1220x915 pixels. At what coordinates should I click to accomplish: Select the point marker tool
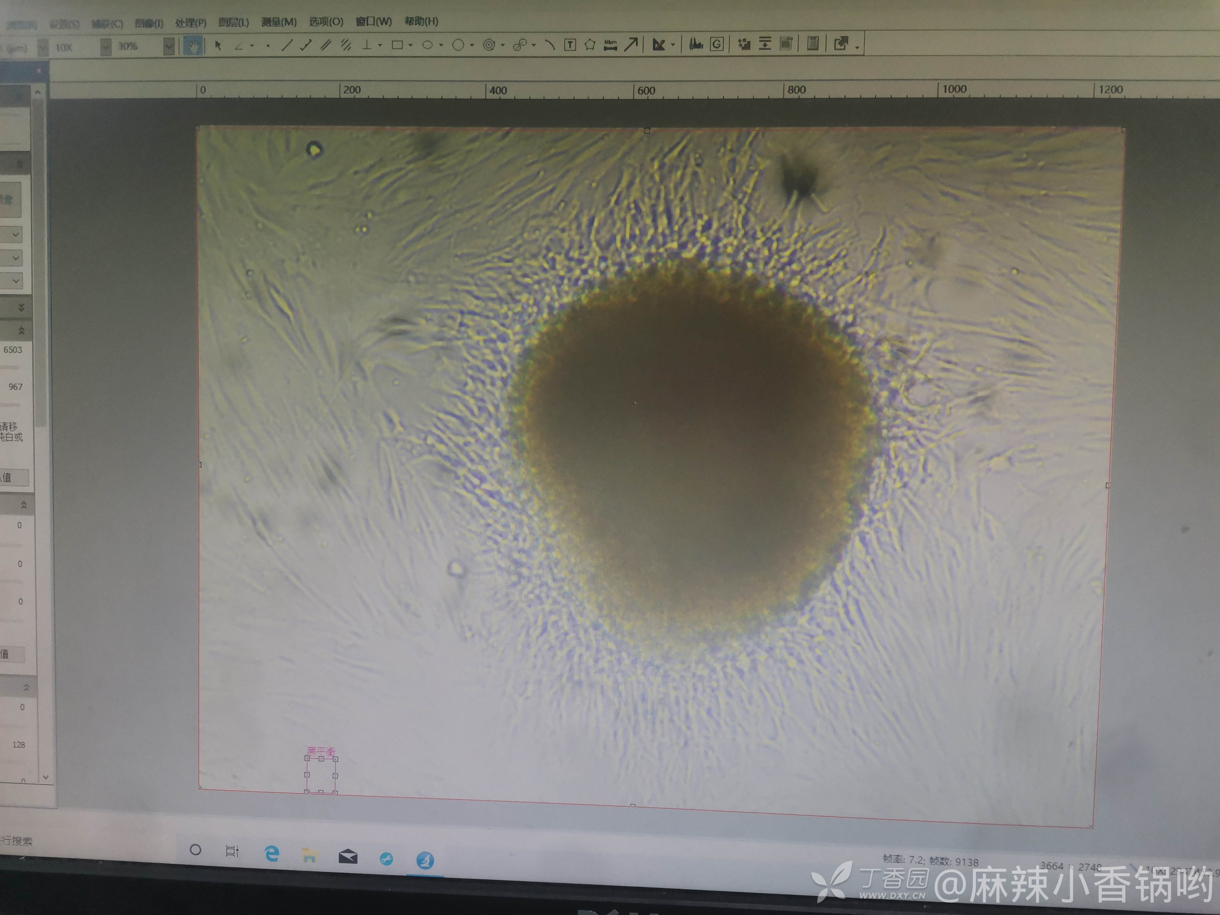268,46
